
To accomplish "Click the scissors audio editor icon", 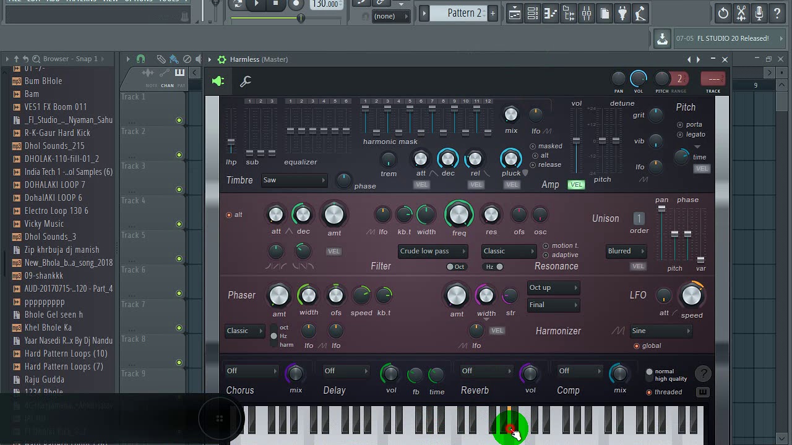I will coord(741,13).
